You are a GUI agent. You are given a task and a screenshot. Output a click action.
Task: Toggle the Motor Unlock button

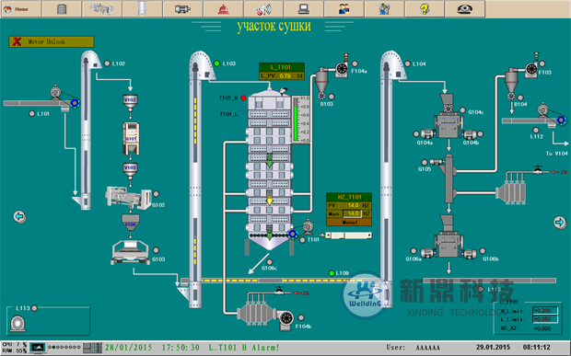52,41
